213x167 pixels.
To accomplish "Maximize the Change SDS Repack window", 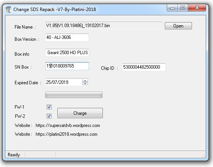I will click(x=183, y=8).
